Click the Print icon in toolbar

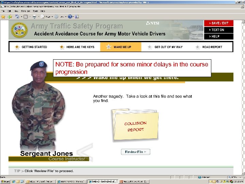34,17
